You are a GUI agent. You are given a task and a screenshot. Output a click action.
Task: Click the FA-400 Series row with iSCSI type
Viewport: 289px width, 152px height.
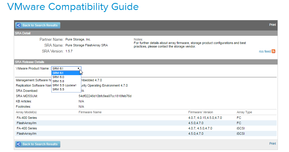coord(146,128)
